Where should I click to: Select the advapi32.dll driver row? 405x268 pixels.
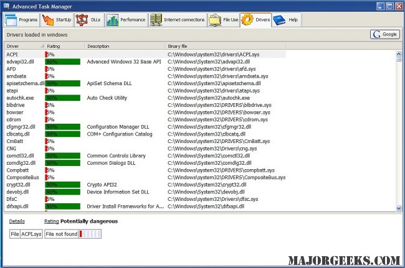[x=146, y=62]
